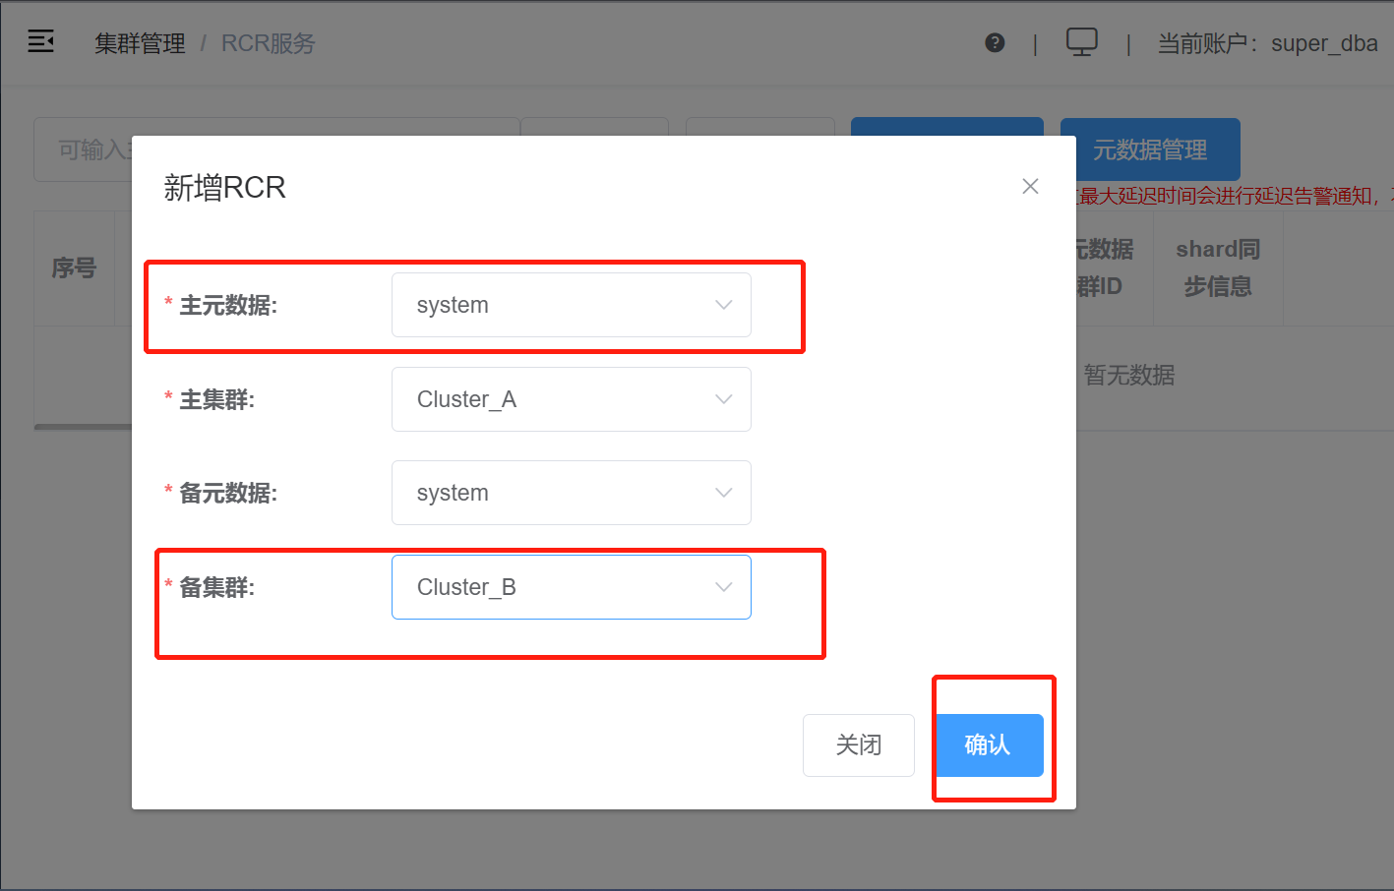Click the monitor screen icon in header

click(1082, 42)
